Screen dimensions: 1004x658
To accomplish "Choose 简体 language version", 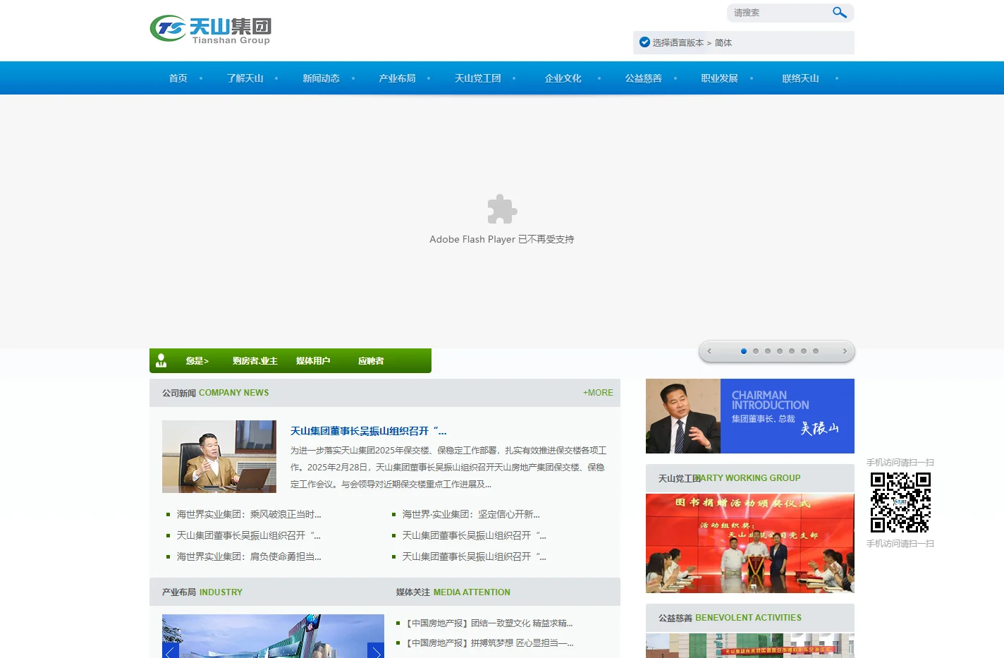I will coord(723,43).
